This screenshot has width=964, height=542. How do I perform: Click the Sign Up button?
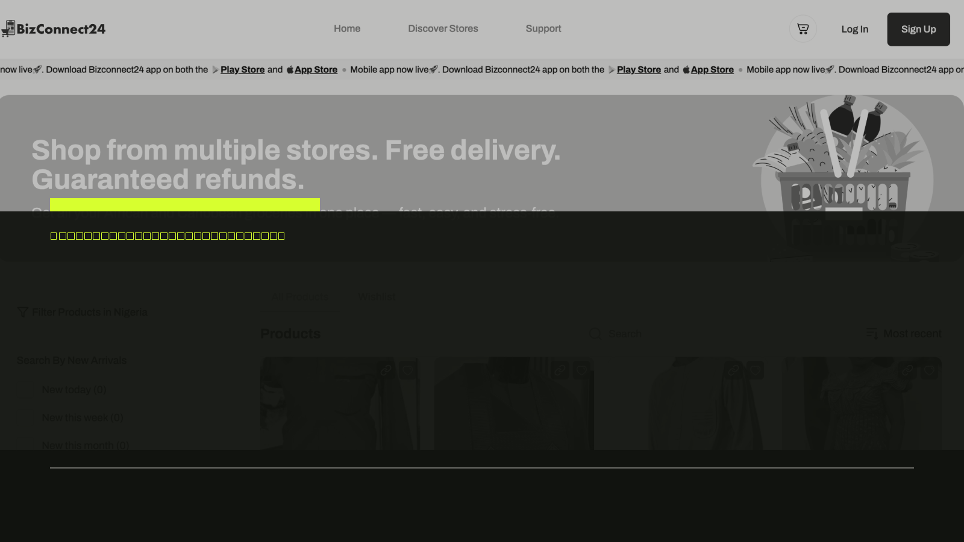click(919, 30)
